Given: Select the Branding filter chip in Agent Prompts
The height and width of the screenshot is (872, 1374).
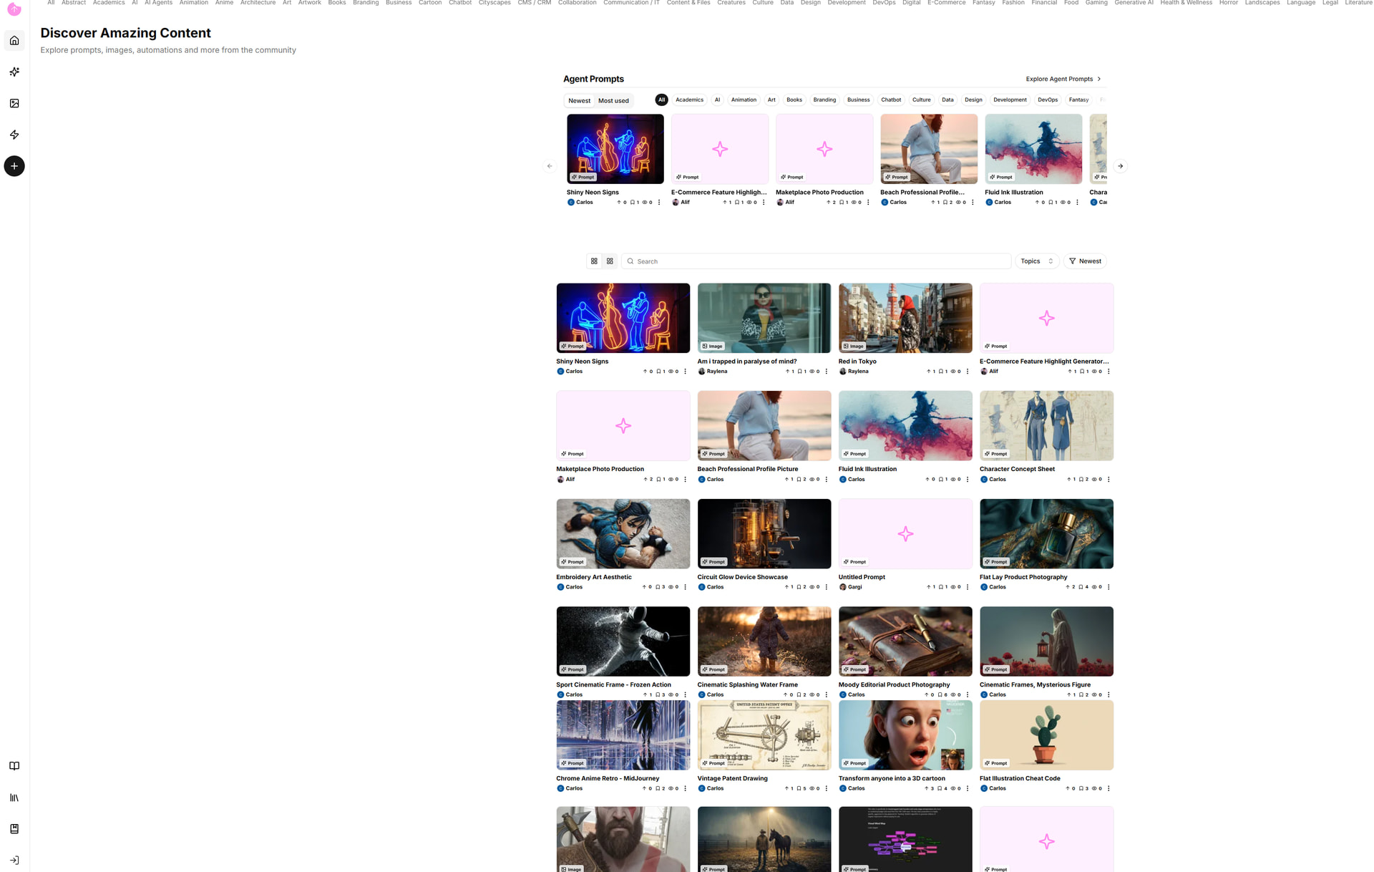Looking at the screenshot, I should tap(824, 100).
